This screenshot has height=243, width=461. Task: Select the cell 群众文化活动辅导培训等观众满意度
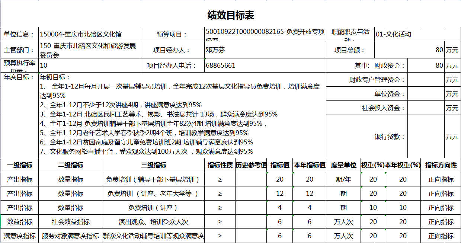[153, 236]
